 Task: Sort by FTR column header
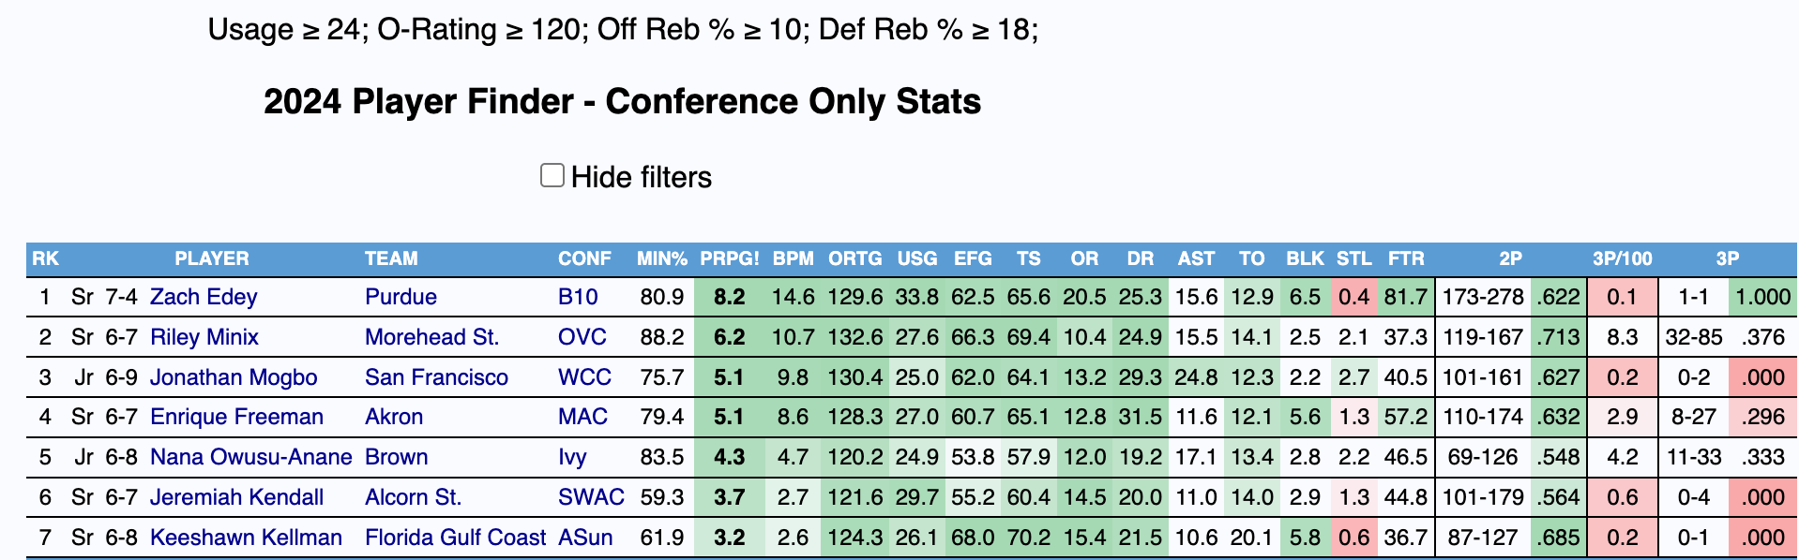[1405, 258]
